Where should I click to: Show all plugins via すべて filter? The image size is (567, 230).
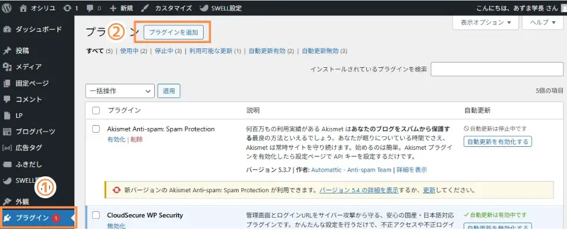94,51
